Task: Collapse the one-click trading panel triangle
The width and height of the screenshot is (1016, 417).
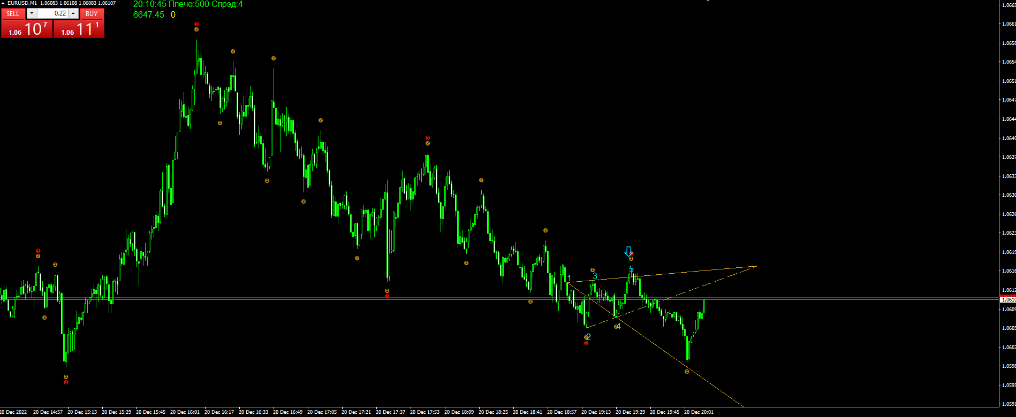Action: point(3,3)
